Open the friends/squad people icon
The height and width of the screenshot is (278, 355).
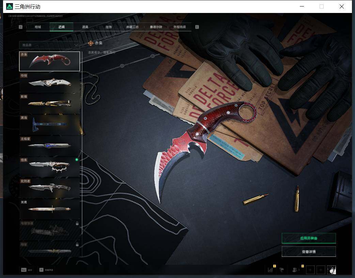(x=295, y=270)
